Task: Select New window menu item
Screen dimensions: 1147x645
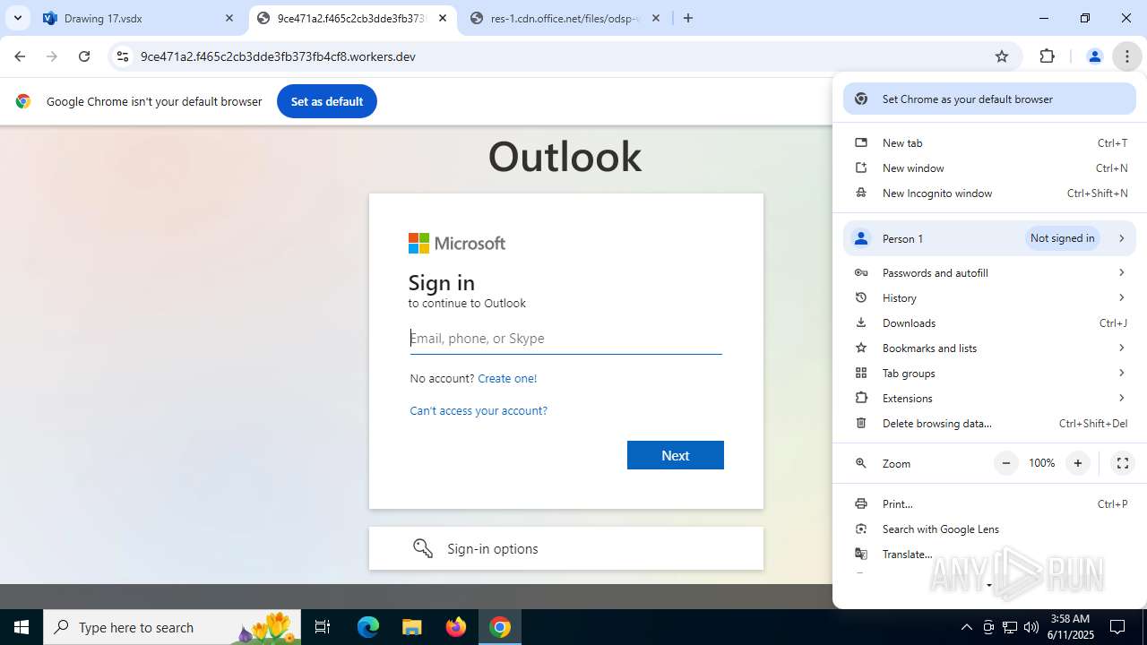Action: [989, 168]
